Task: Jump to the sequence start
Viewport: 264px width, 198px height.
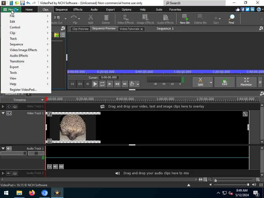Action: (72, 84)
